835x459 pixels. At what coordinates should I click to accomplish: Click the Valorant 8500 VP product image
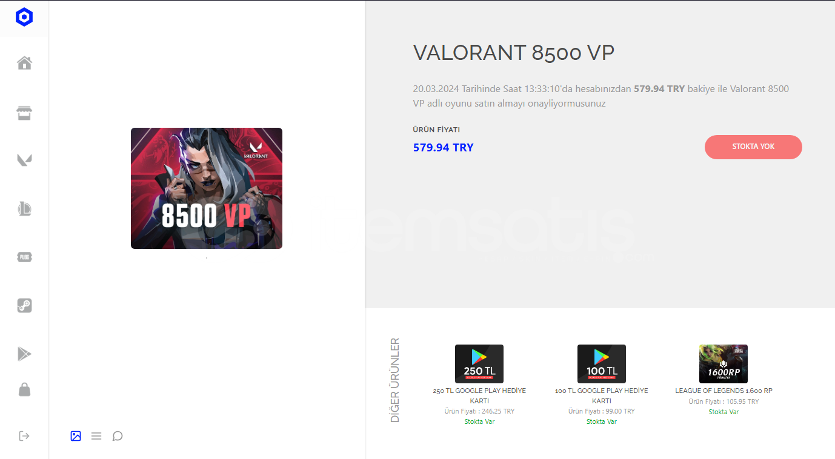207,188
